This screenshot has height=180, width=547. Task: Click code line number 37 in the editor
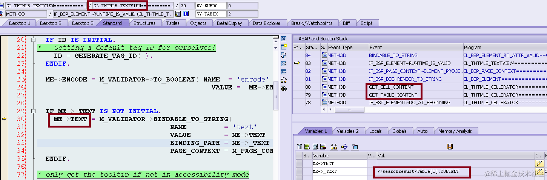point(20,174)
